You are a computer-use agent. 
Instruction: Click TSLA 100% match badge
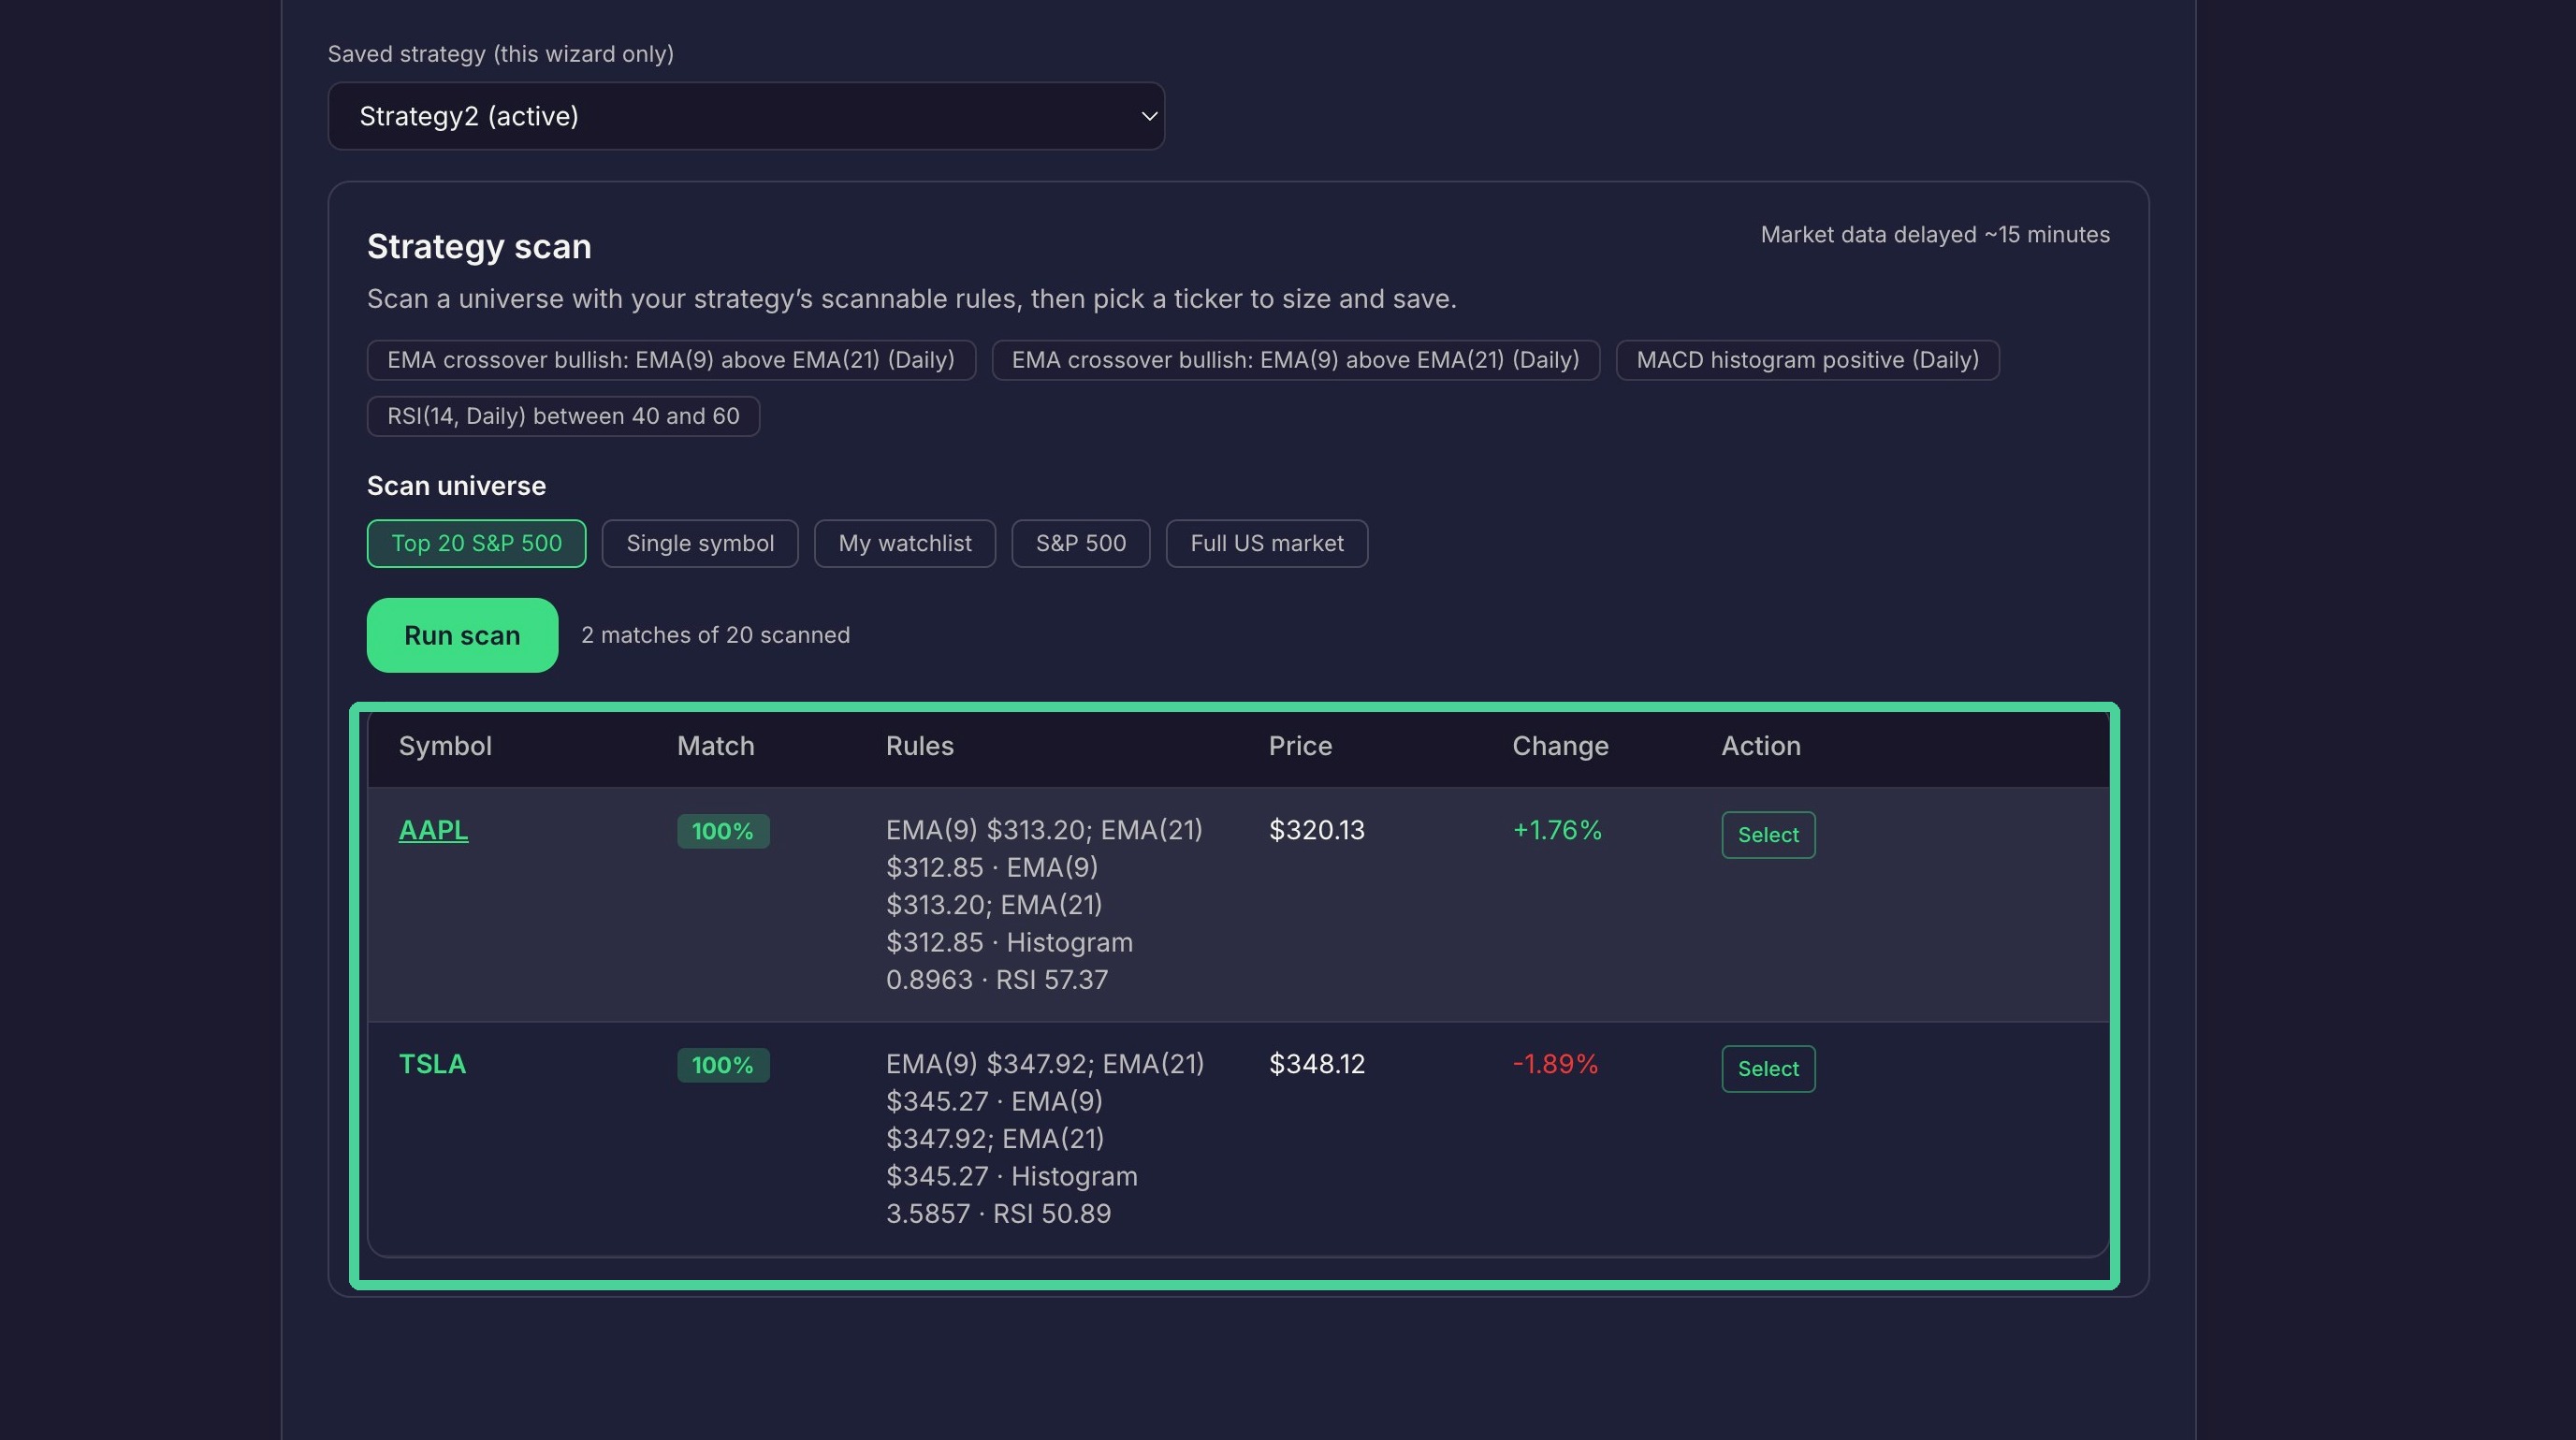tap(722, 1065)
